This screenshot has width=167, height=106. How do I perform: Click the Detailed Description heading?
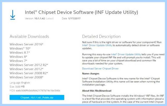point(101,37)
